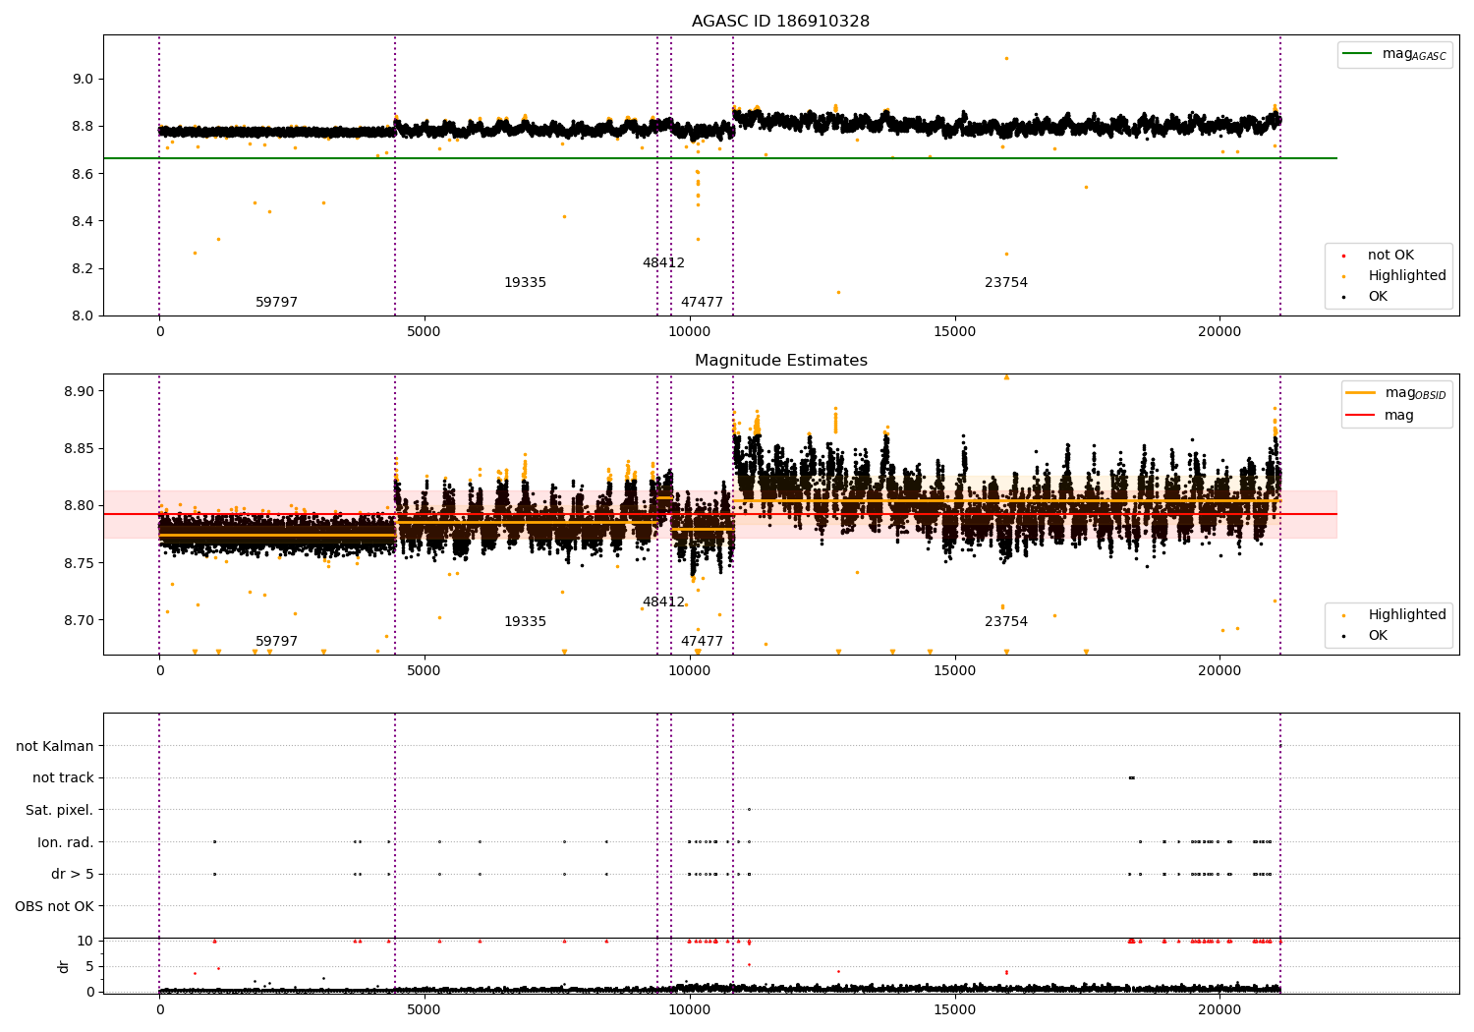
Task: Click x-axis tick 15000 under the AGASC plot
Action: pyautogui.click(x=955, y=332)
